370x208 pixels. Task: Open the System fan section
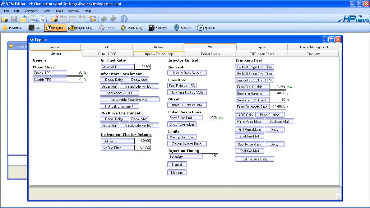[x=182, y=28]
